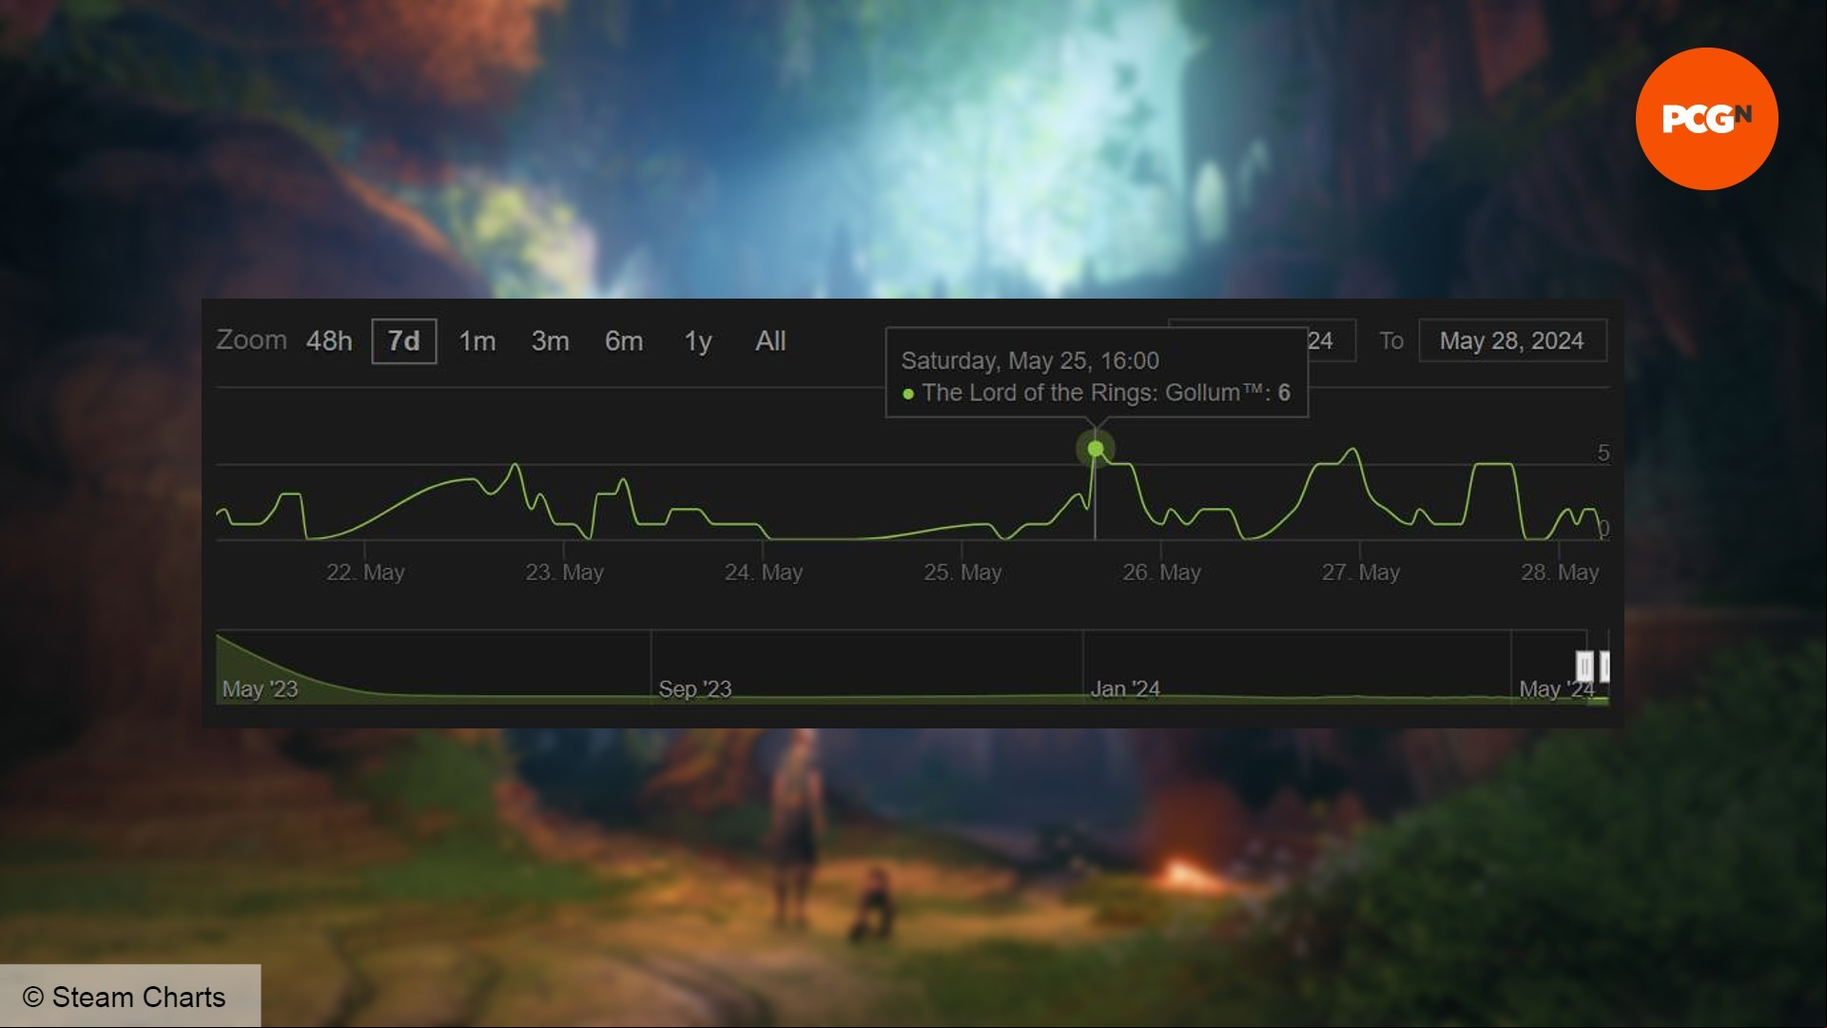The image size is (1827, 1028).
Task: Click the 'To' date field May 28, 2024
Action: [x=1512, y=340]
